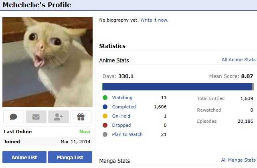Open the Anime List button
Screen dimensions: 257x168
coord(24,157)
